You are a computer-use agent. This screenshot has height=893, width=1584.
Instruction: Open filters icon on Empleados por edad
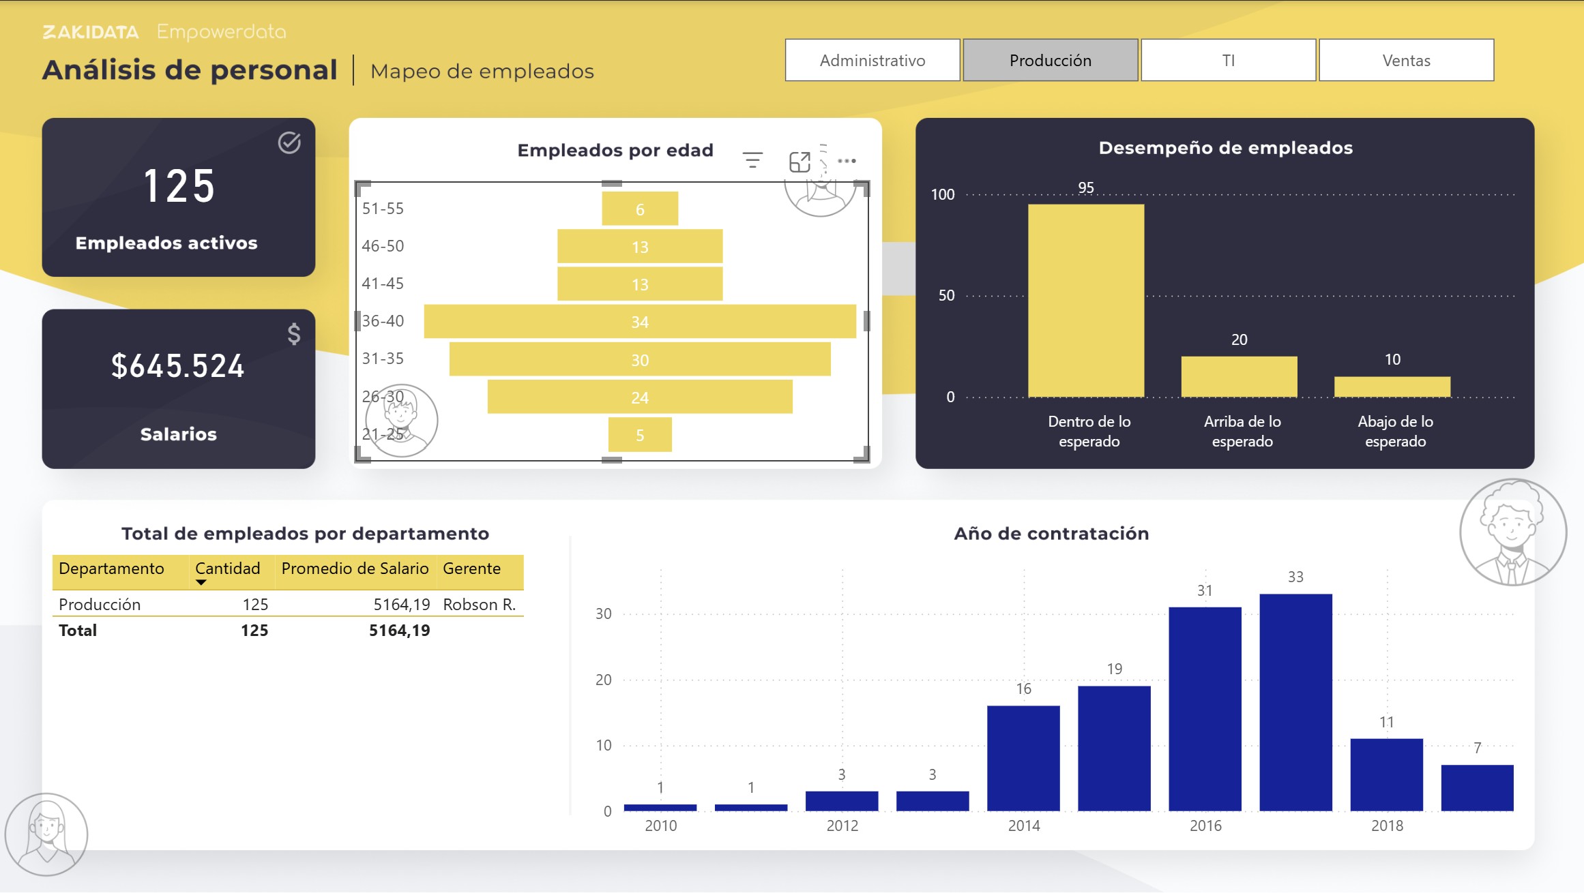[x=752, y=161]
